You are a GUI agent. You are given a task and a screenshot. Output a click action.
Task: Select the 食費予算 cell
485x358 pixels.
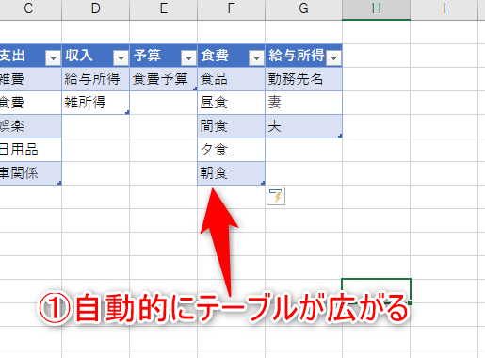[x=163, y=79]
